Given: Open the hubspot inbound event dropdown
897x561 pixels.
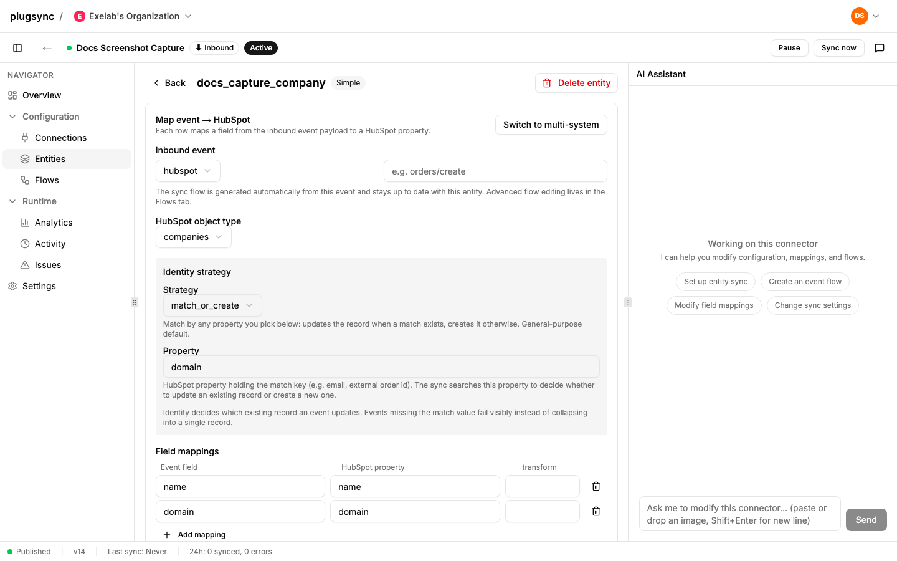Looking at the screenshot, I should pyautogui.click(x=187, y=171).
